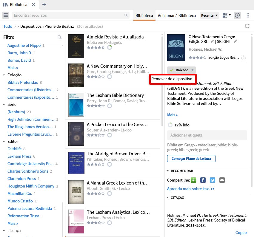Edit the title pencil icon after Edição SBL
Screen dimensions: 254x237
[x=212, y=41]
